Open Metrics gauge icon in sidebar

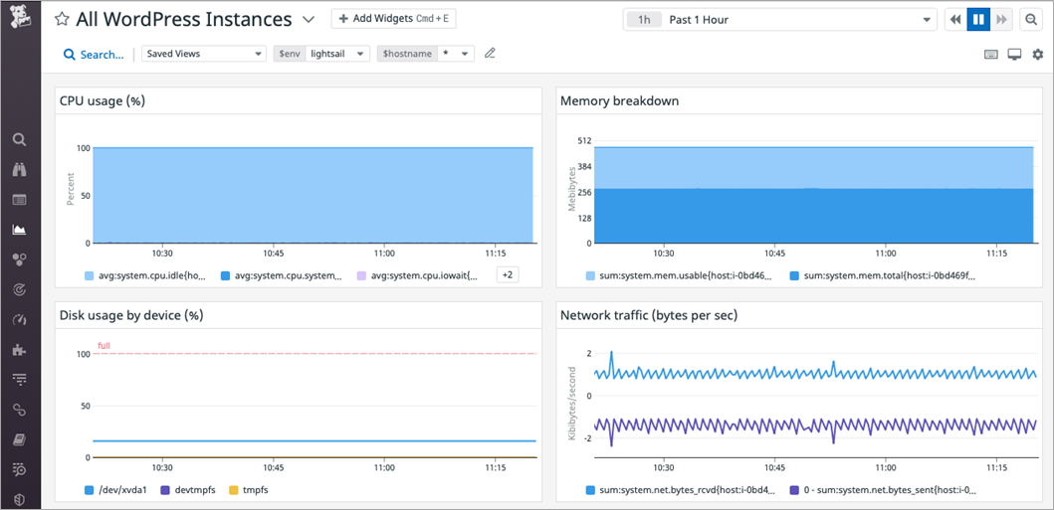tap(20, 319)
